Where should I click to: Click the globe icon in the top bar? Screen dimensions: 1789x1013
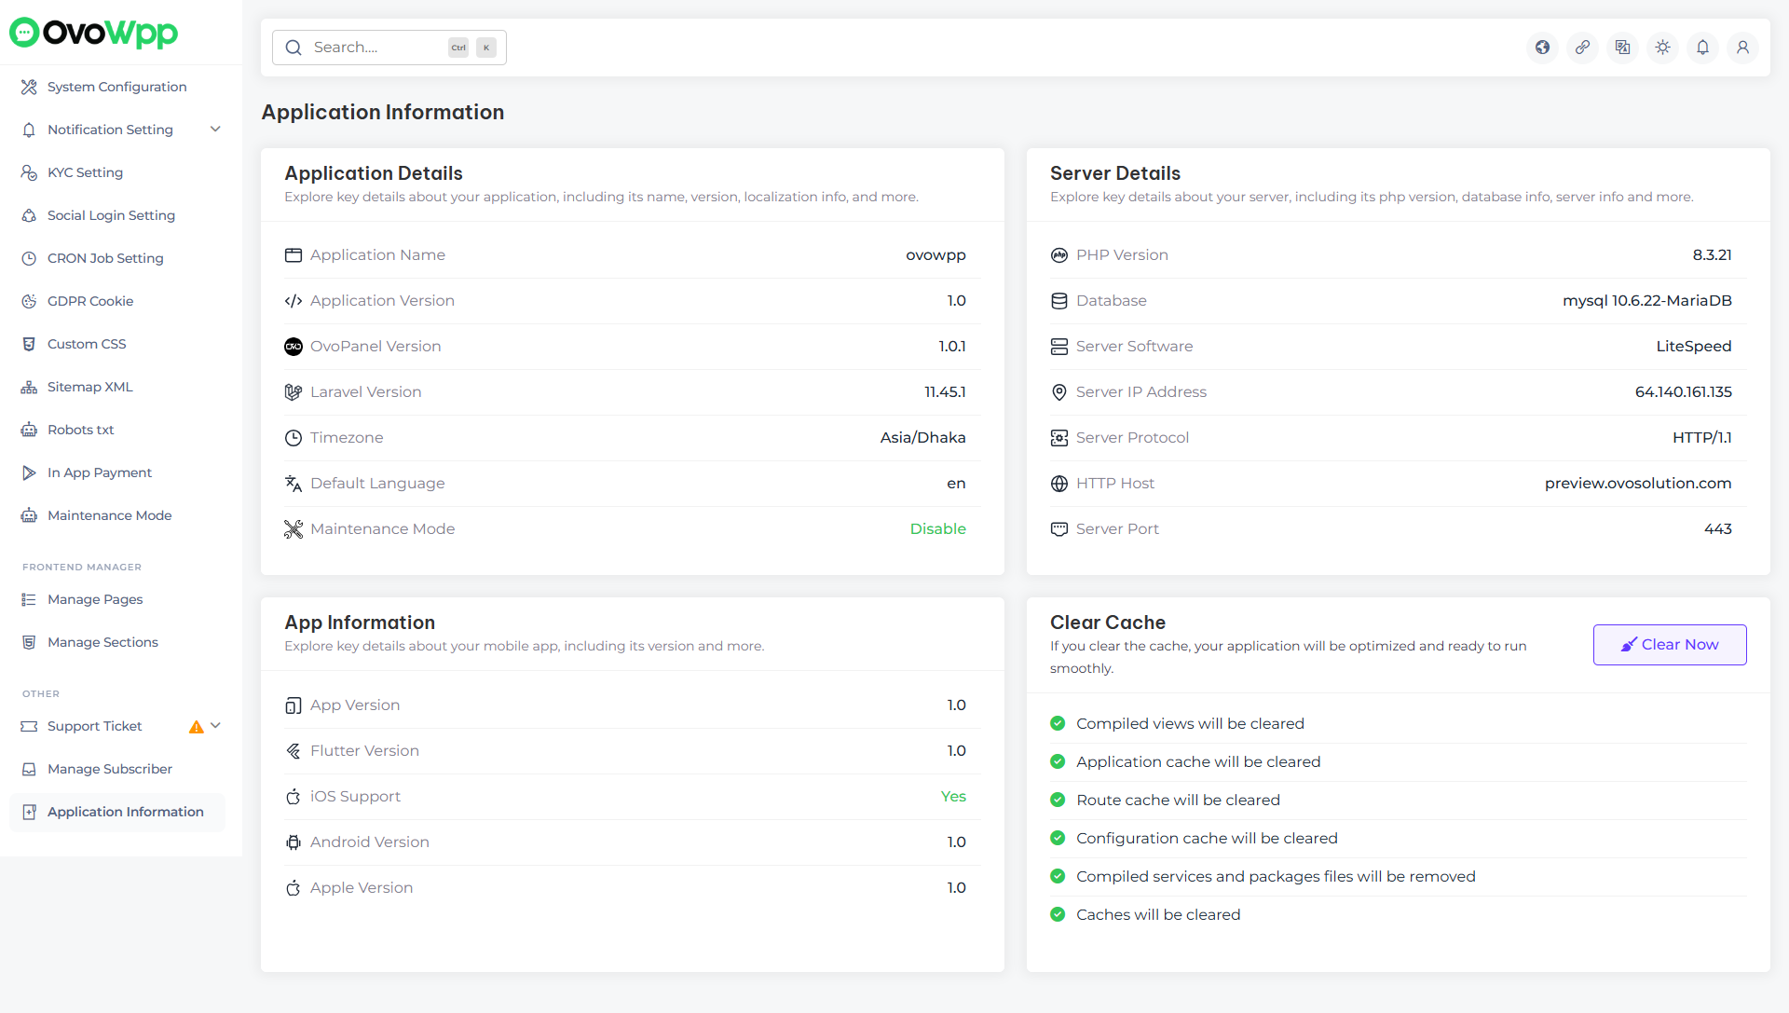click(x=1542, y=48)
